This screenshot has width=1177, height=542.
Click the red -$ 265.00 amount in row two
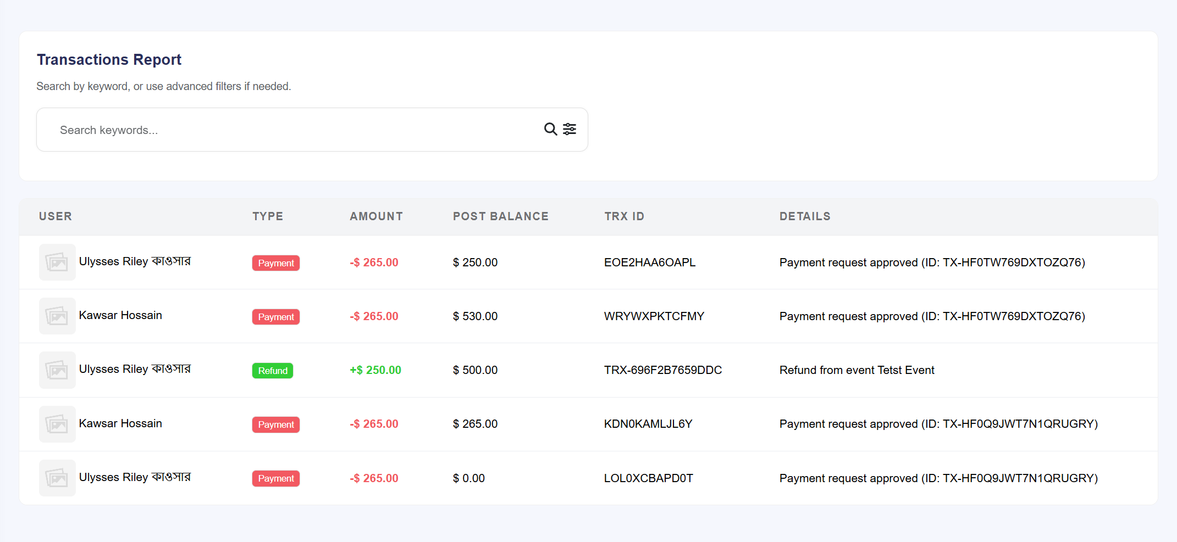pos(374,316)
